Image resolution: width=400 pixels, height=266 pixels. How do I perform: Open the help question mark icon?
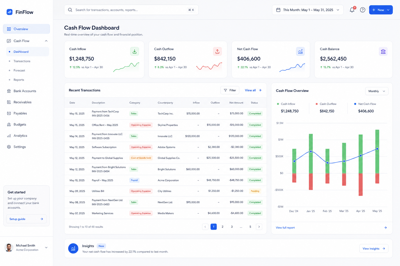pyautogui.click(x=362, y=10)
